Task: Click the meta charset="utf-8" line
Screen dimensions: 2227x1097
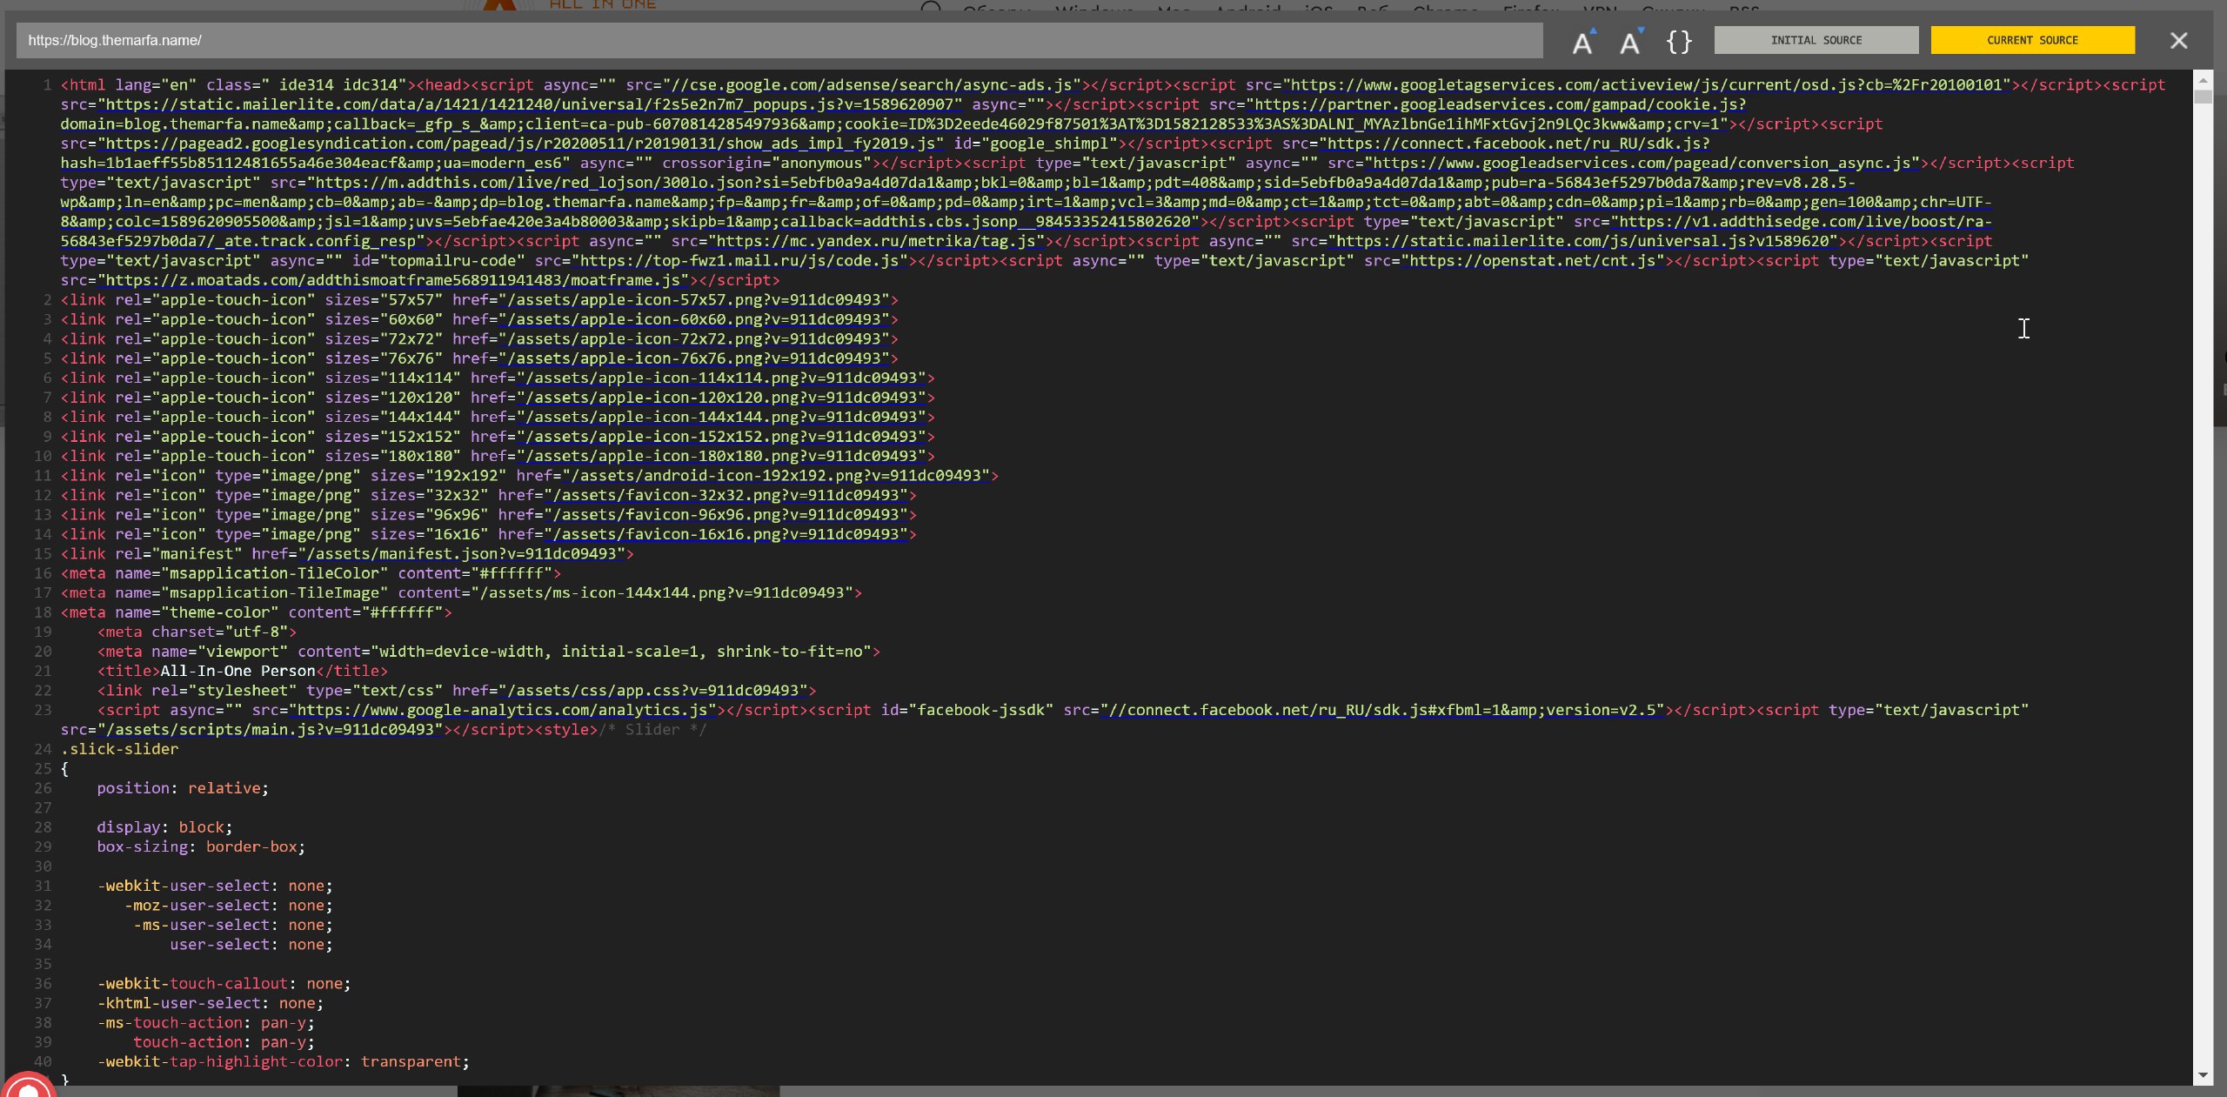Action: (197, 632)
